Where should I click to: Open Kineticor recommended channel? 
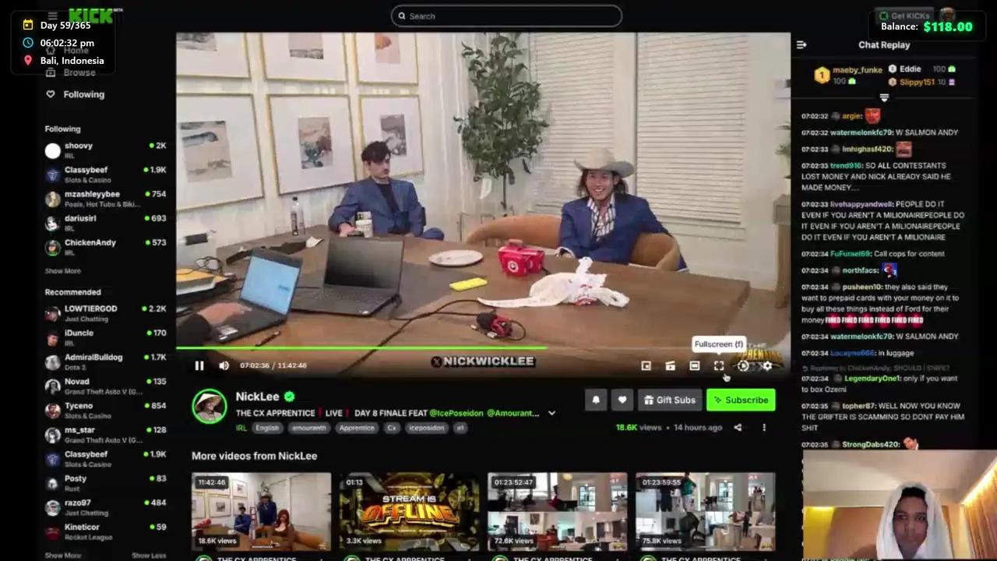(105, 531)
